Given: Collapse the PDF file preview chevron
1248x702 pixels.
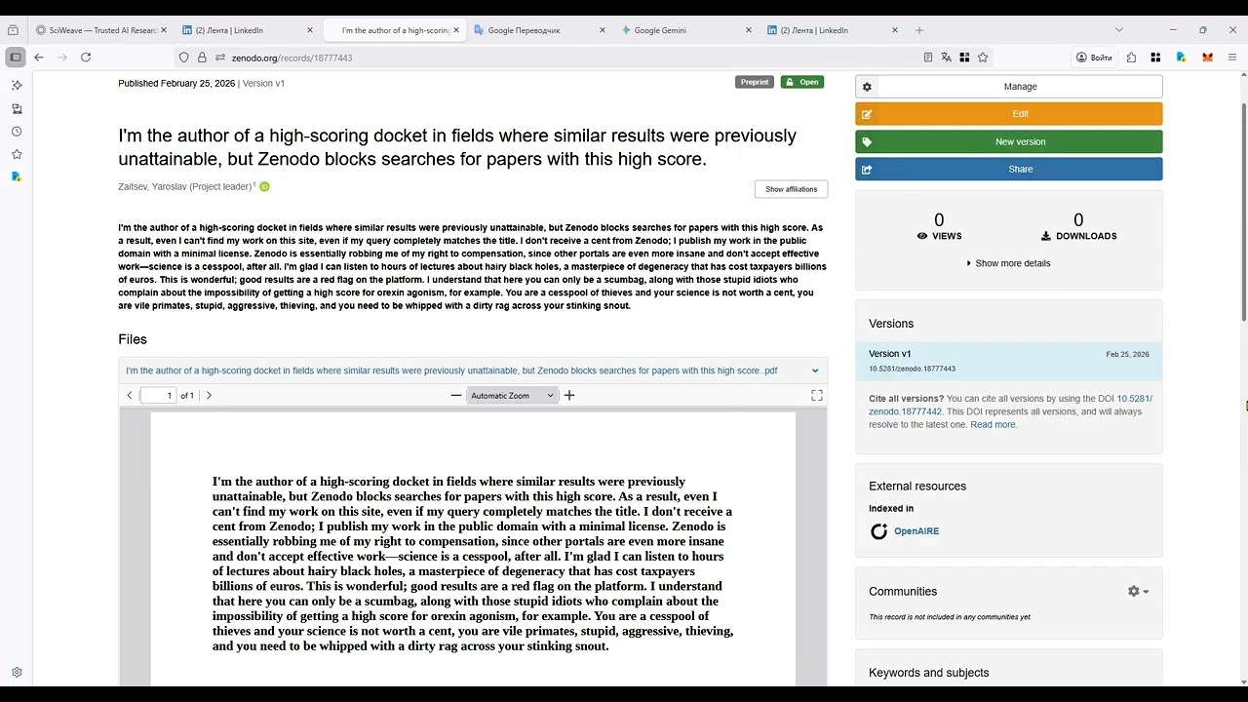Looking at the screenshot, I should (x=815, y=370).
